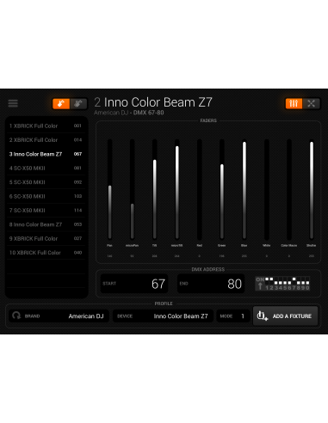Image resolution: width=328 pixels, height=423 pixels.
Task: Toggle DIP switch 7
Action: tap(294, 281)
